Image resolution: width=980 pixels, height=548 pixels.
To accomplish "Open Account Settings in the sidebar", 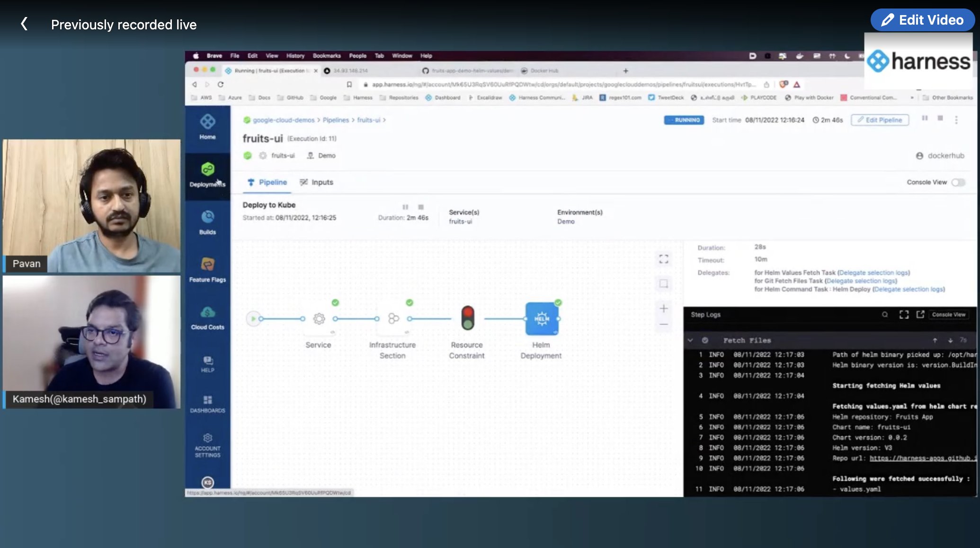I will [x=207, y=445].
